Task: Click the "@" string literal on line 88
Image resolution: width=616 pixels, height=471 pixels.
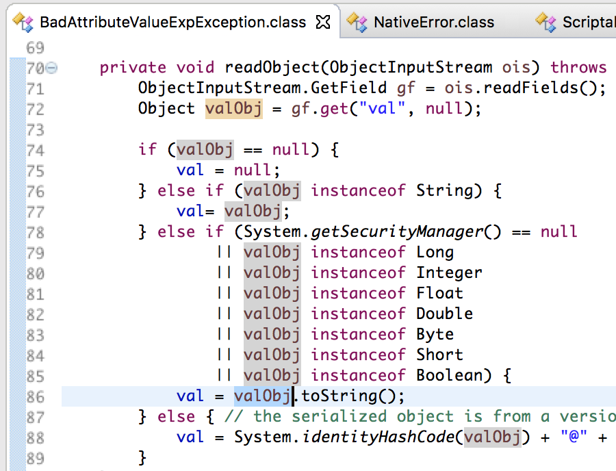Action: coord(574,437)
